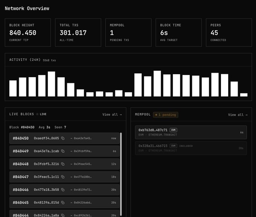This screenshot has width=256, height=217.
Task: Open block row #840450
Action: [64, 138]
